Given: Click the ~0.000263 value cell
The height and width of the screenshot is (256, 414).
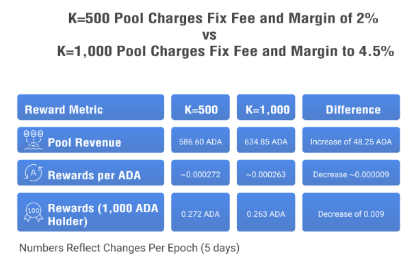Looking at the screenshot, I should (x=266, y=172).
